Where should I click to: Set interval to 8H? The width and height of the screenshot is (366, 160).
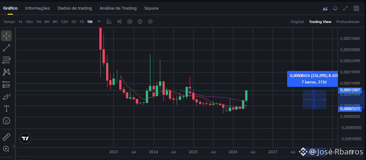click(55, 22)
